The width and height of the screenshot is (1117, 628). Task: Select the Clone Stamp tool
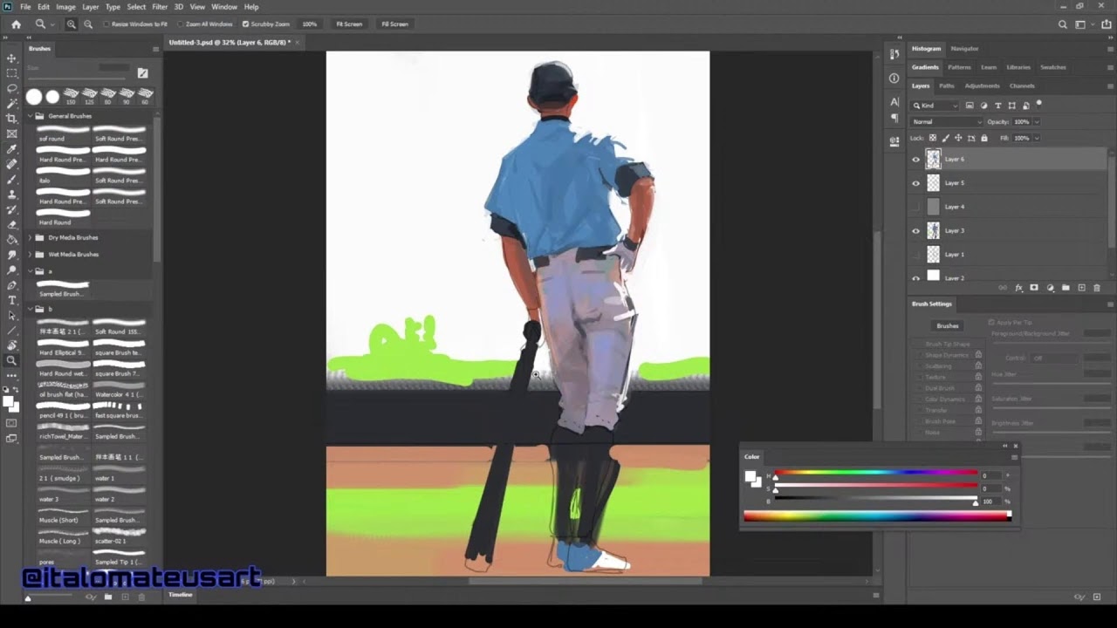(11, 194)
